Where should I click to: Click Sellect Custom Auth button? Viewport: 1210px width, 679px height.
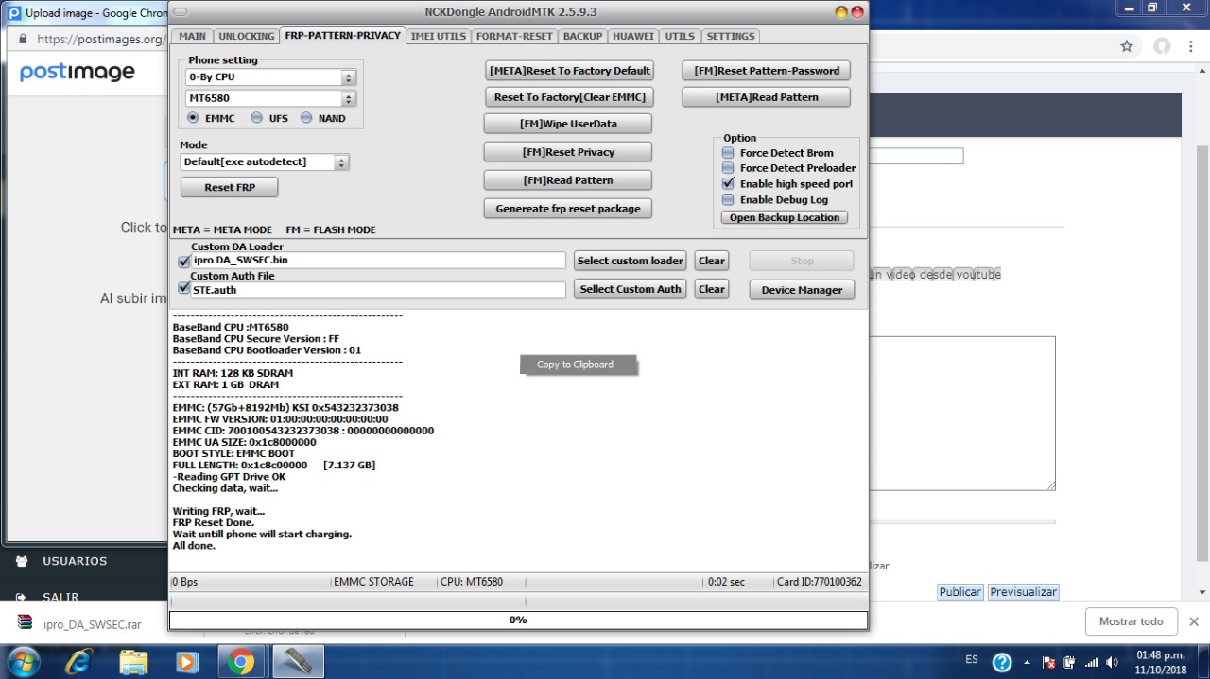tap(631, 289)
